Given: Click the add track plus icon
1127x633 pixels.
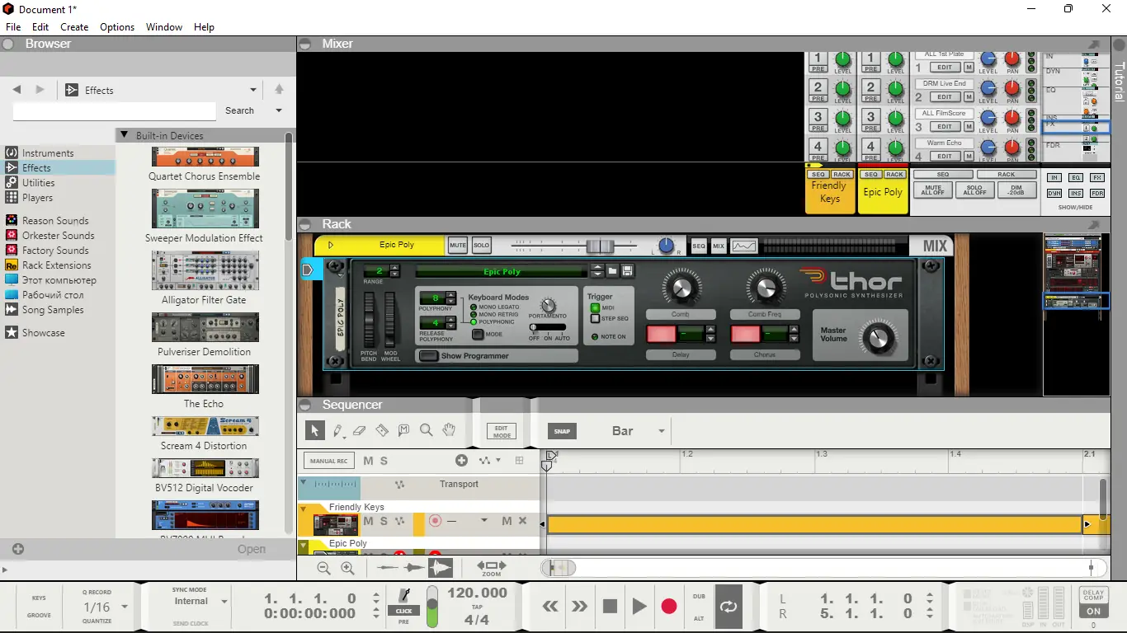Looking at the screenshot, I should point(461,461).
